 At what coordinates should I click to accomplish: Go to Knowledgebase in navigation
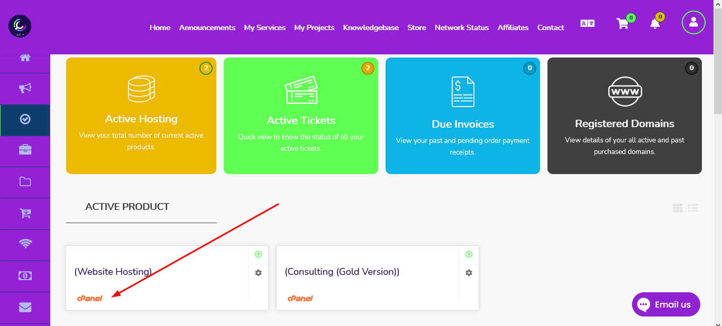coord(371,27)
